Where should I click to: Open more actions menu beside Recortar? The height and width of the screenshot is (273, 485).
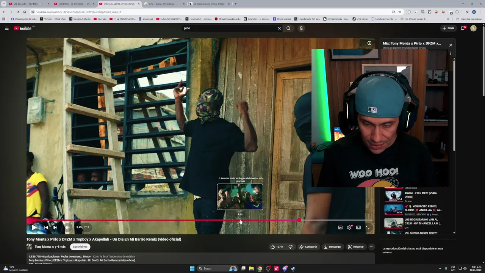372,247
